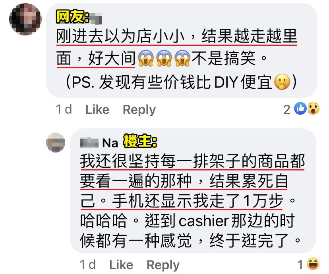Reply to the first comment
The width and height of the screenshot is (329, 274).
pyautogui.click(x=139, y=110)
